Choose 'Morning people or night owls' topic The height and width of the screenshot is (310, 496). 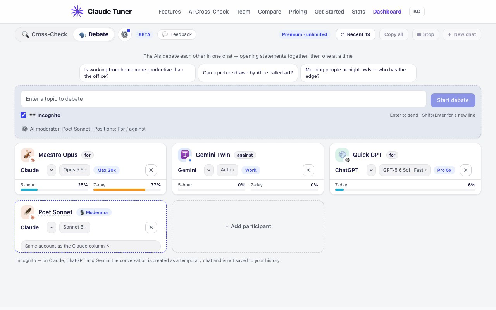coord(358,73)
